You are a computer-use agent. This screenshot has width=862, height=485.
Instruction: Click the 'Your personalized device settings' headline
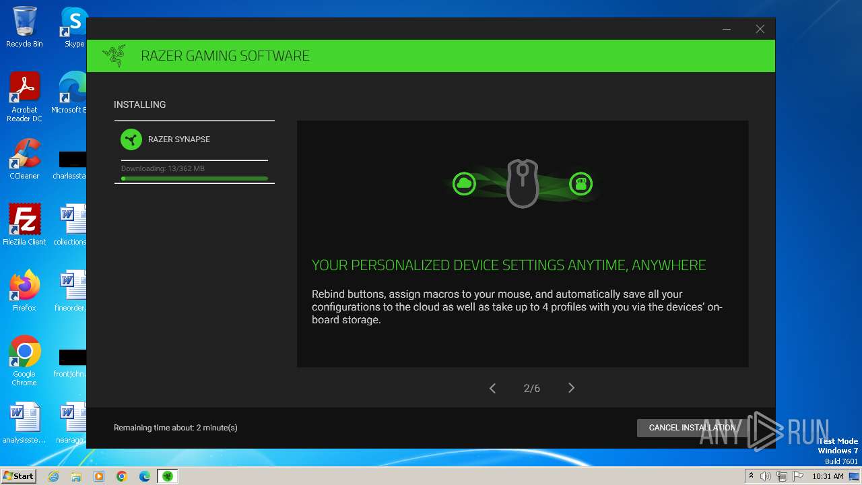coord(509,265)
